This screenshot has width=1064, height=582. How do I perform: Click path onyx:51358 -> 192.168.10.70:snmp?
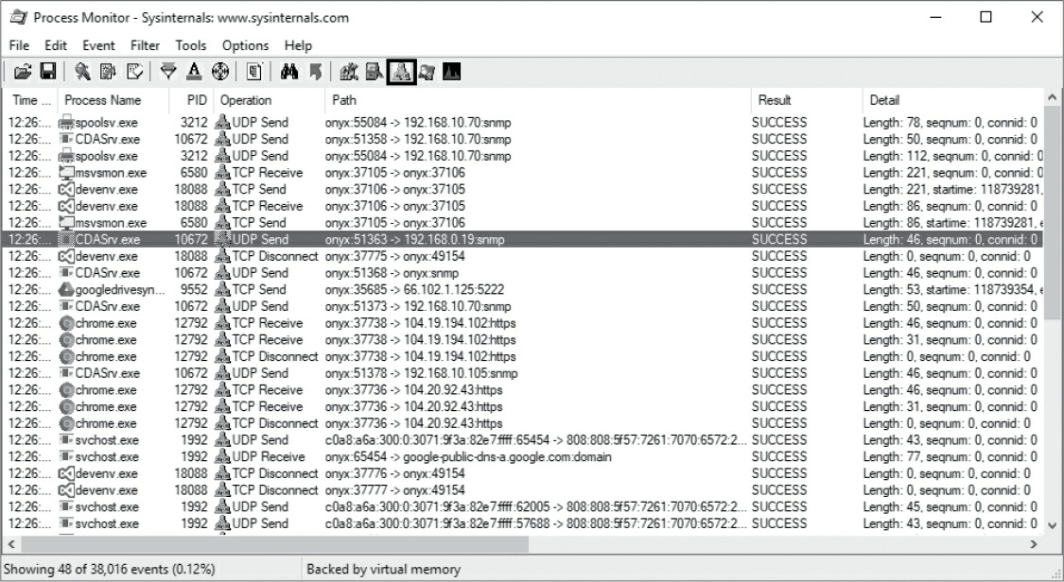418,140
